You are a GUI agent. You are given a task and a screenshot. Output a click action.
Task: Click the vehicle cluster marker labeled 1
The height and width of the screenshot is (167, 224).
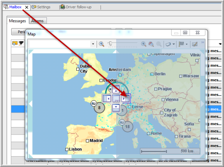point(122,111)
